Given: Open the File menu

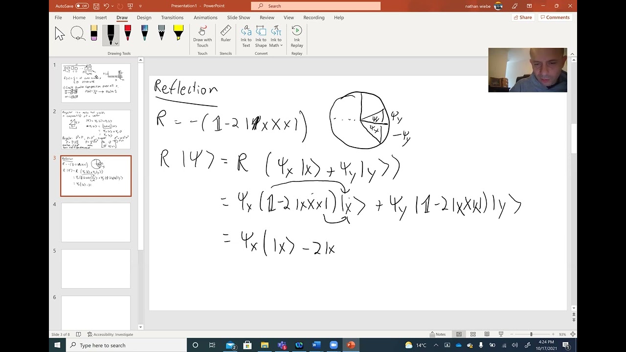Looking at the screenshot, I should pyautogui.click(x=58, y=18).
